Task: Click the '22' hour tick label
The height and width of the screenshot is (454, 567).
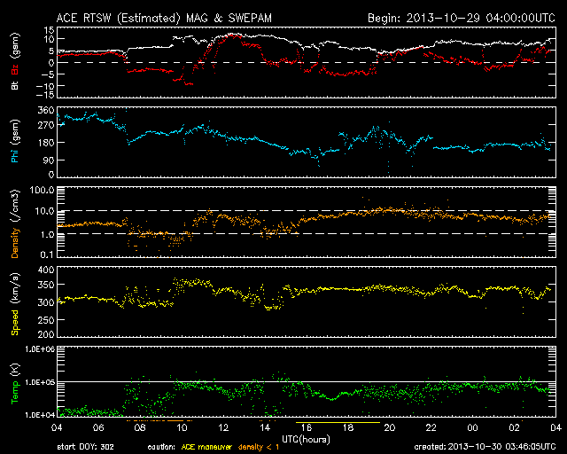Action: point(431,428)
